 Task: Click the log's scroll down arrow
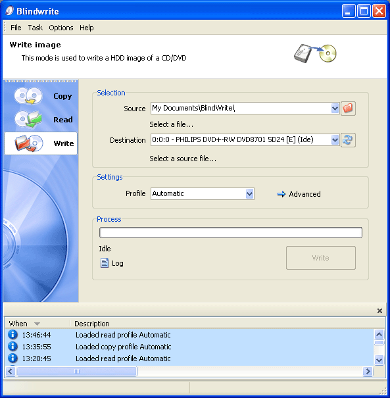pos(379,360)
